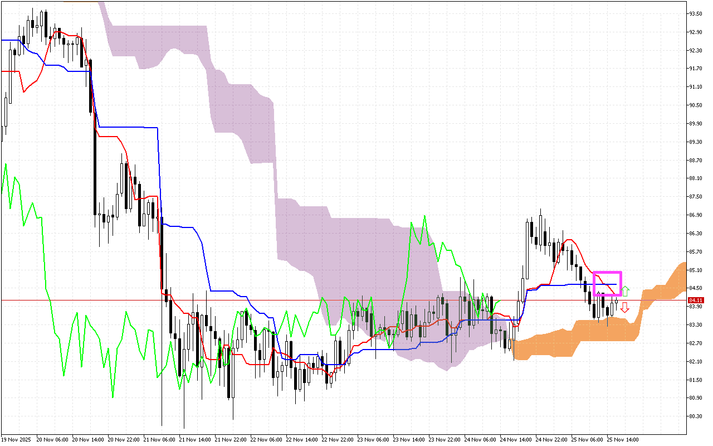The width and height of the screenshot is (713, 446).
Task: Click the 23 Nov 22:00 time label
Action: (x=445, y=439)
